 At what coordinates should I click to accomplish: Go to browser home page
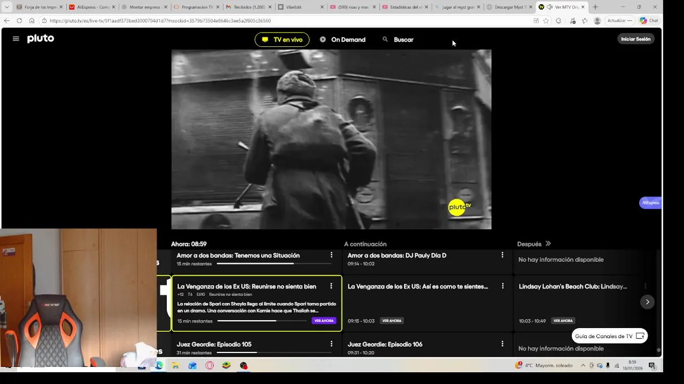32,20
